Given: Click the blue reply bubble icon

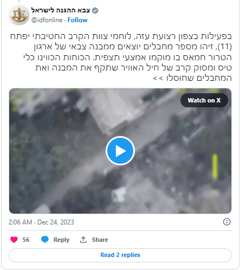Looking at the screenshot, I should (x=45, y=240).
